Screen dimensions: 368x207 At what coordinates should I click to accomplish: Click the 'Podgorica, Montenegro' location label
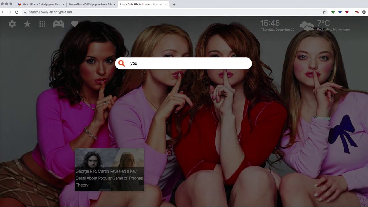333,30
